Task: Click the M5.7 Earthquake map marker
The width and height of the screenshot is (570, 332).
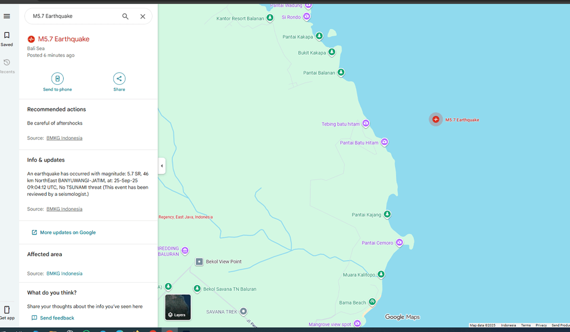Action: click(x=436, y=120)
